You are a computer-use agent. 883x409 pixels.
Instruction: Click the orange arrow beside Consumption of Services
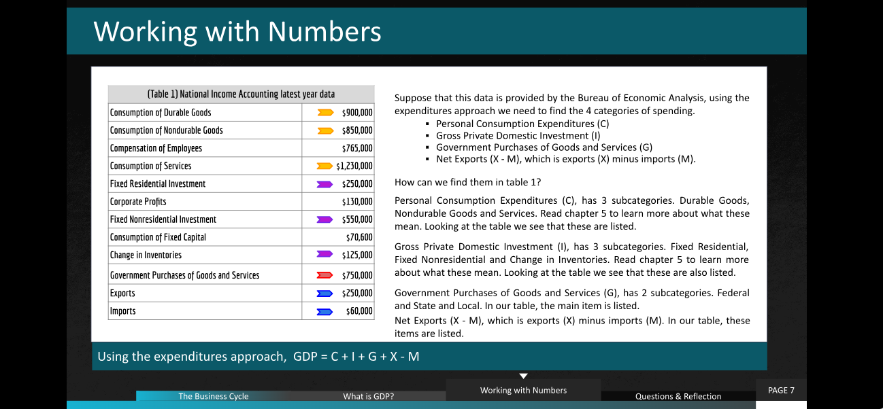[x=325, y=166]
